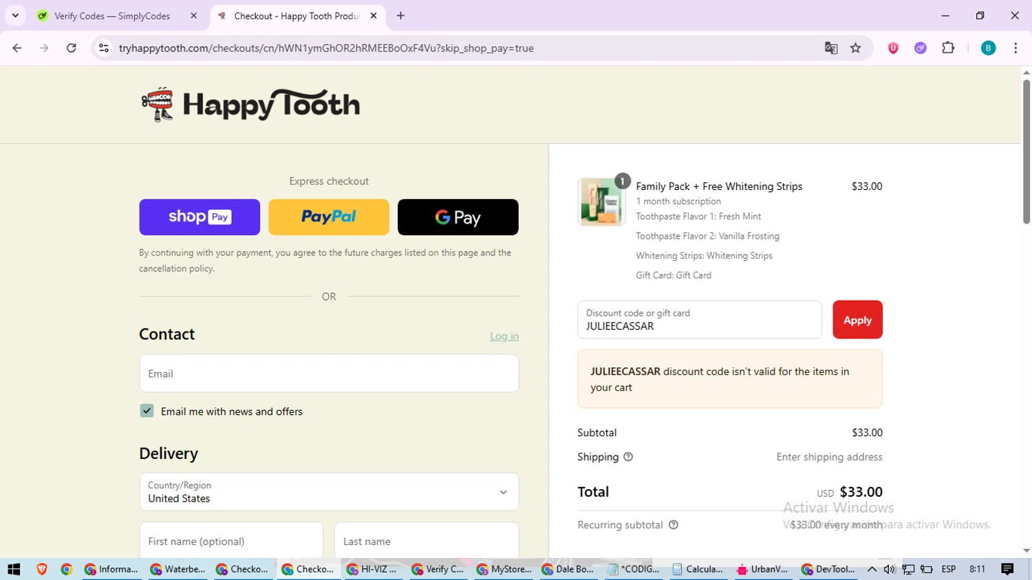Image resolution: width=1032 pixels, height=580 pixels.
Task: Select the Checkout - Happy Tooth tab
Action: coord(297,16)
